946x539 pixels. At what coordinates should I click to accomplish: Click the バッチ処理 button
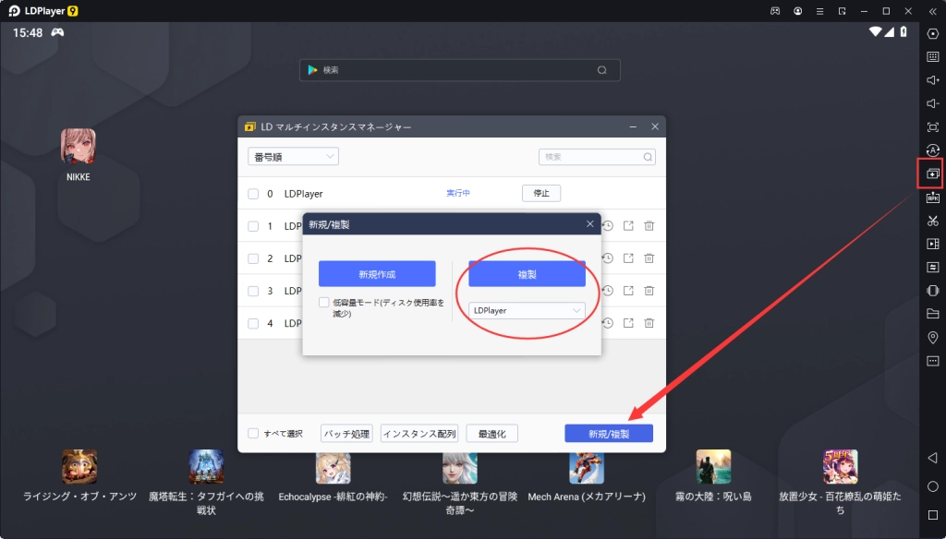[x=347, y=434]
